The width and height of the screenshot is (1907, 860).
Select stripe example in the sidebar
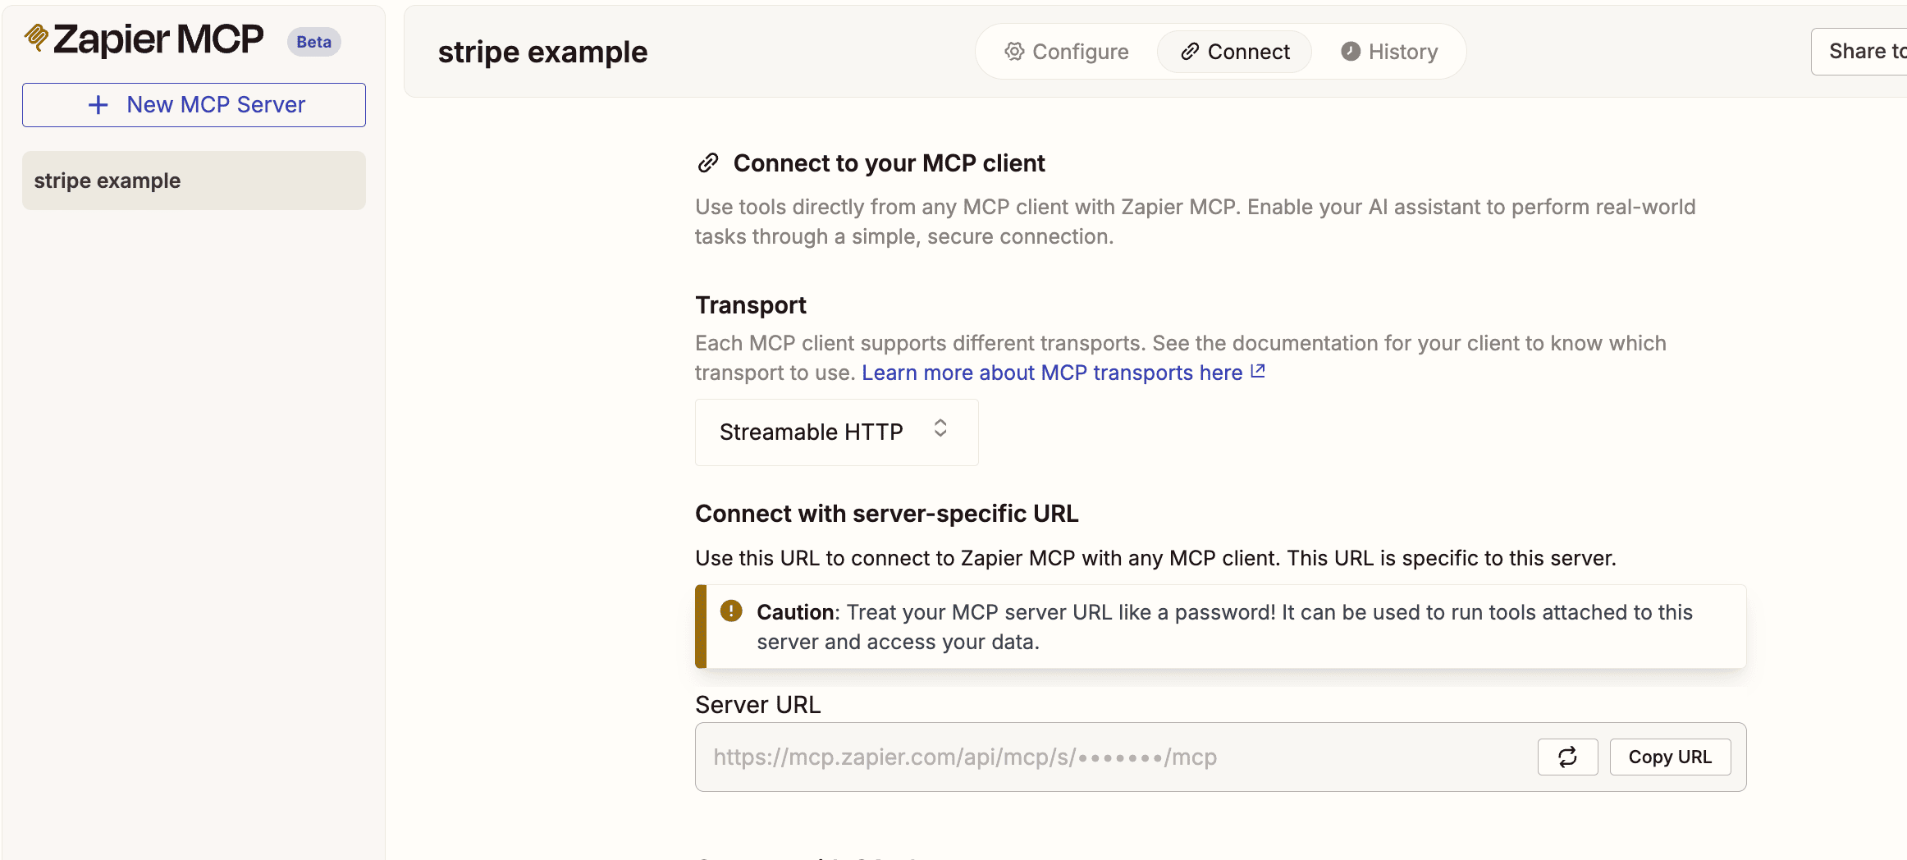(x=194, y=181)
